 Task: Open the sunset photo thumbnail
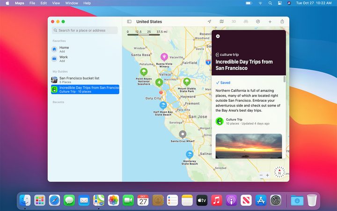tap(249, 146)
